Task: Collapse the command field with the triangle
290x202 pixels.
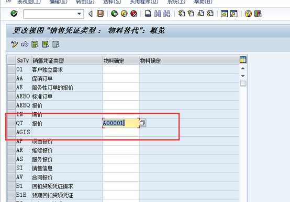Action: 91,14
